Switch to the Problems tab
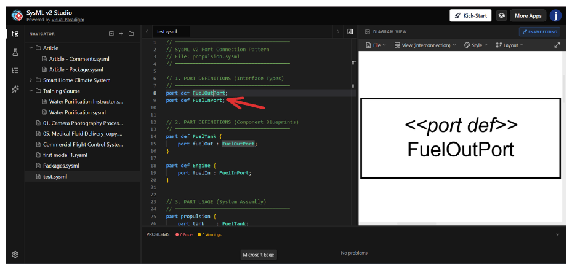This screenshot has height=270, width=572. coord(158,235)
